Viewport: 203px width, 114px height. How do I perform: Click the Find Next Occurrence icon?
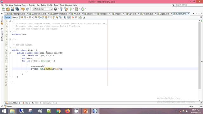tap(43, 17)
